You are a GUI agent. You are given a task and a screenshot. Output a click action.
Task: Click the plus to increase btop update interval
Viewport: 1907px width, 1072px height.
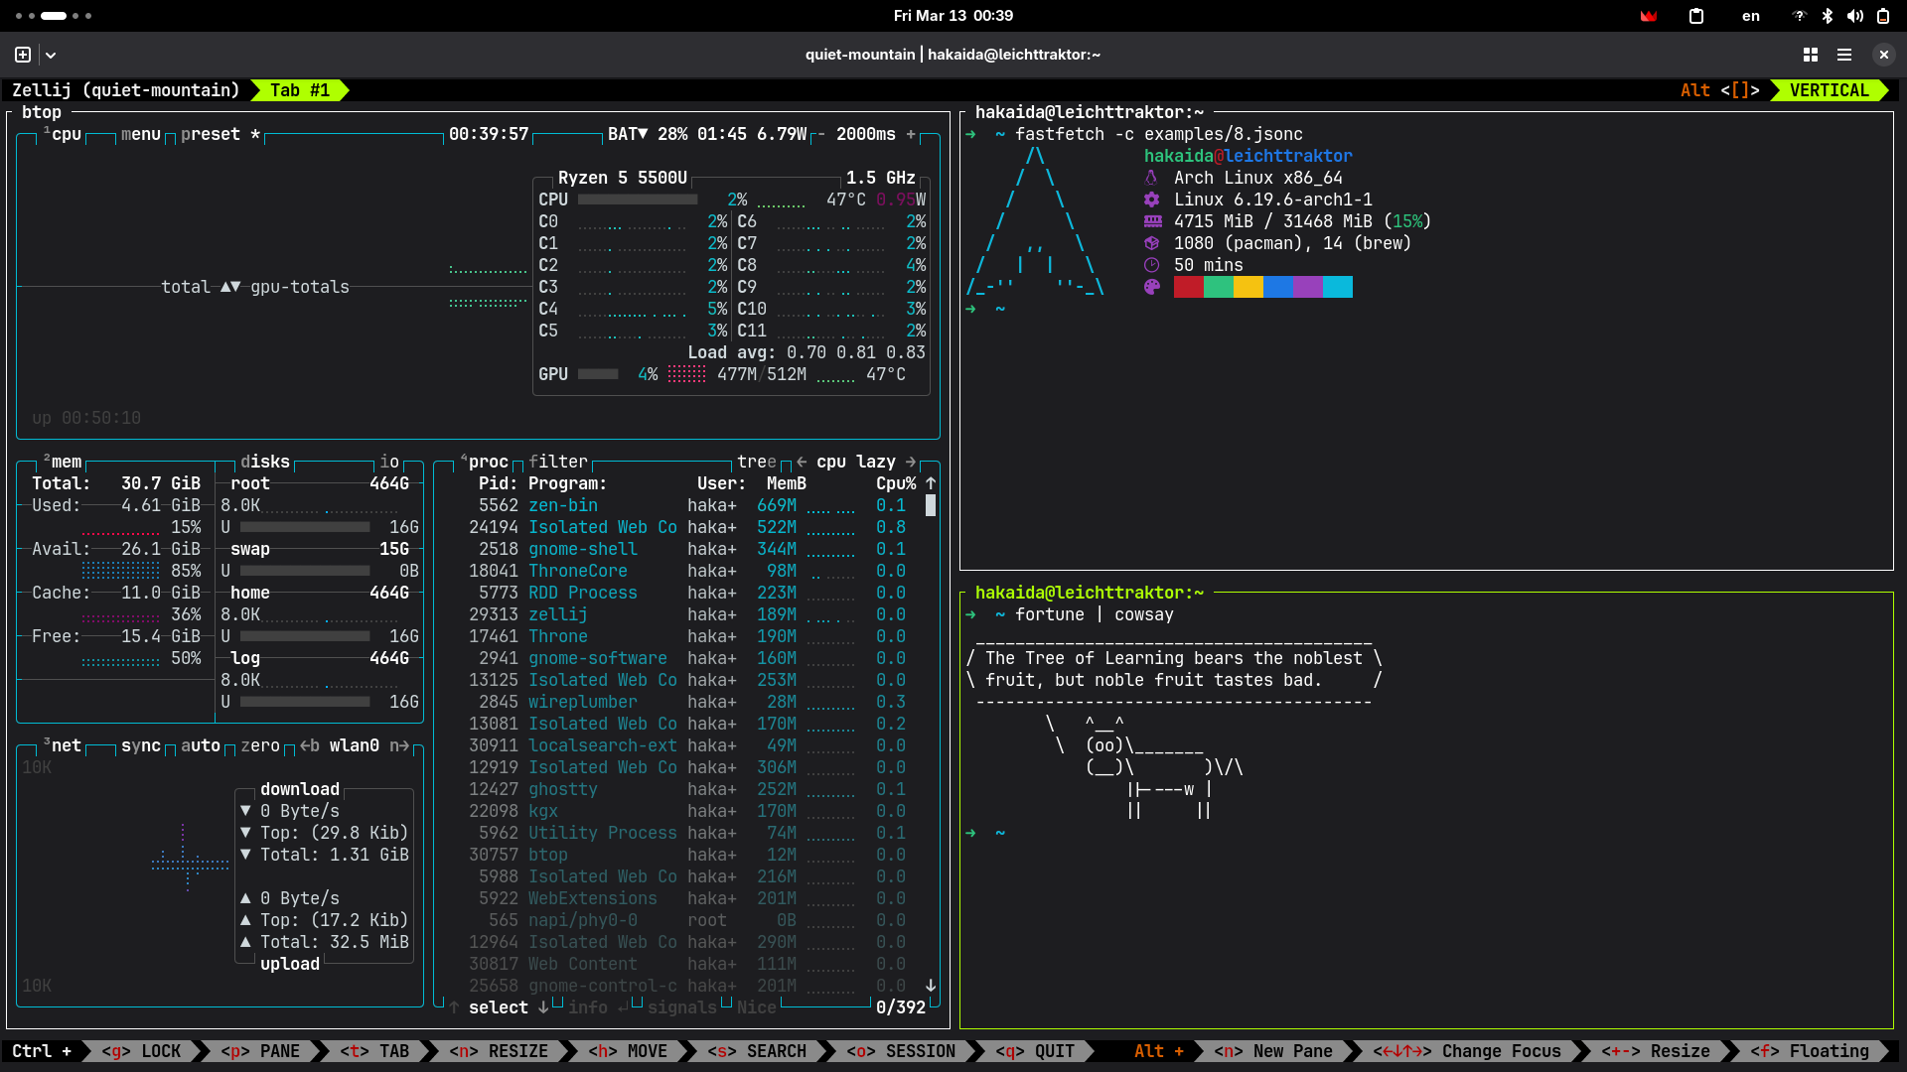pos(911,134)
